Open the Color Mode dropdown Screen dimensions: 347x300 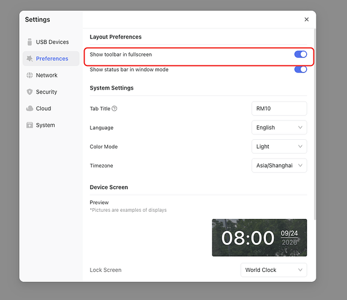279,146
